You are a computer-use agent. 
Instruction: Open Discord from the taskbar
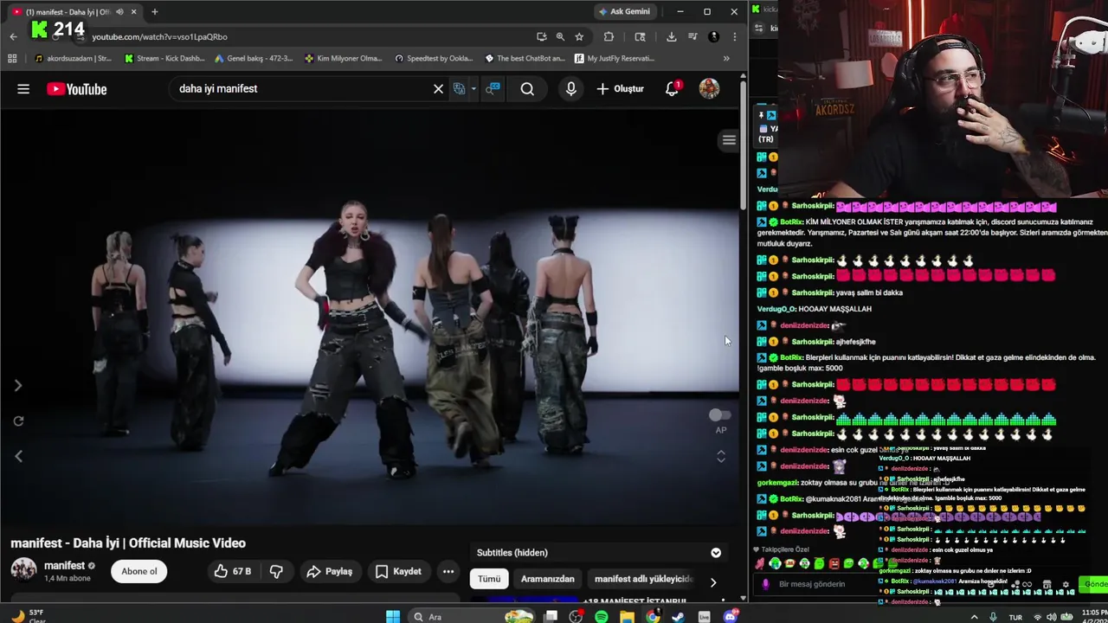tap(730, 616)
